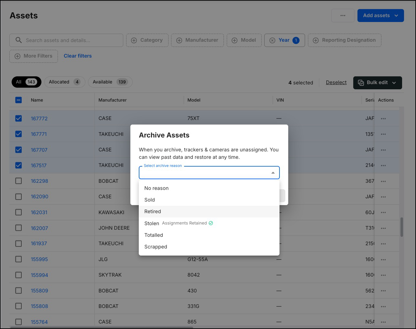Image resolution: width=416 pixels, height=329 pixels.
Task: Open actions menu for asset 162007
Action: [383, 228]
